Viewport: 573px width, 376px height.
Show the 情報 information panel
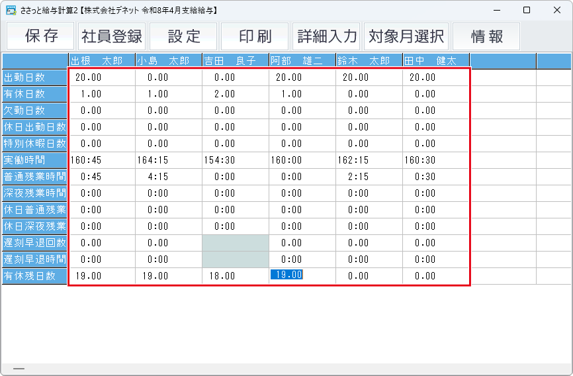(486, 36)
